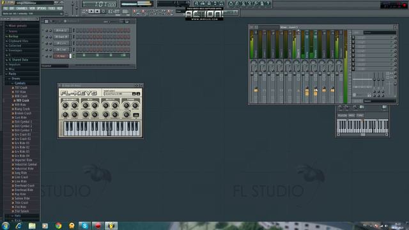This screenshot has width=409, height=230.
Task: Toggle the first step of Kick channel
Action: (x=77, y=31)
